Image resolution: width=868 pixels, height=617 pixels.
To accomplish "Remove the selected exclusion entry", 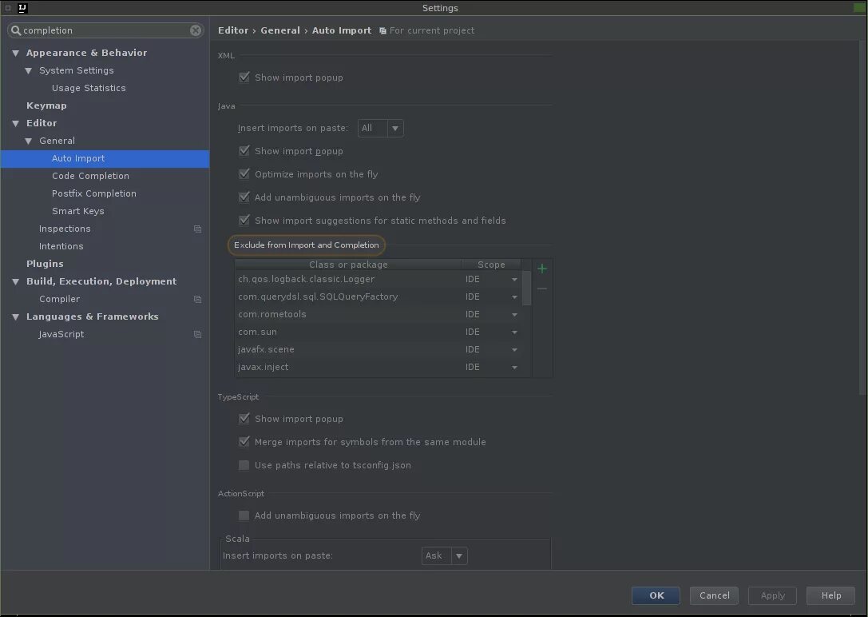I will (542, 289).
